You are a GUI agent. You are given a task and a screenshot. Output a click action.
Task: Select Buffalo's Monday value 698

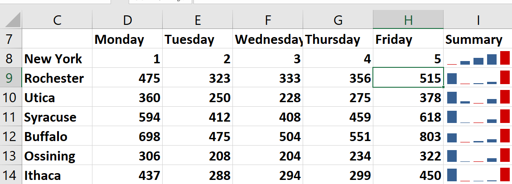(x=127, y=137)
